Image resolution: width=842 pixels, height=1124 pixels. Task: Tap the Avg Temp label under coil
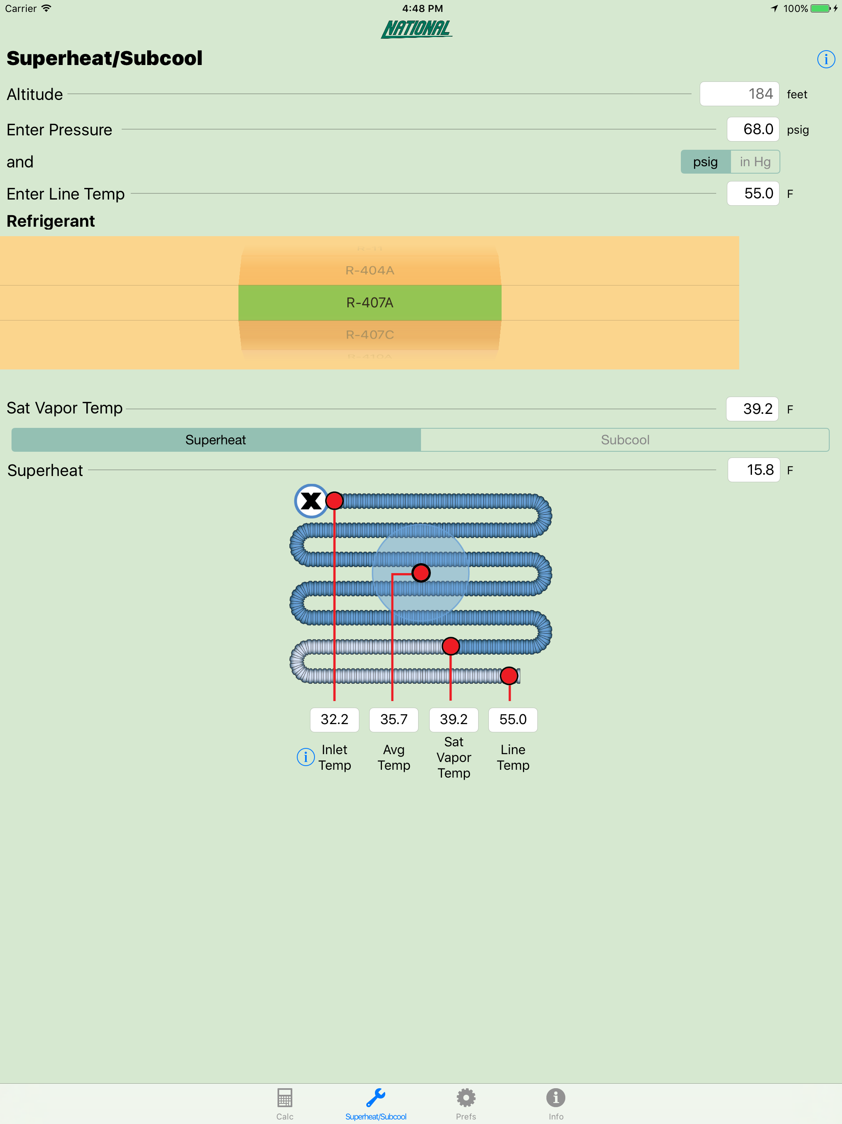tap(393, 757)
